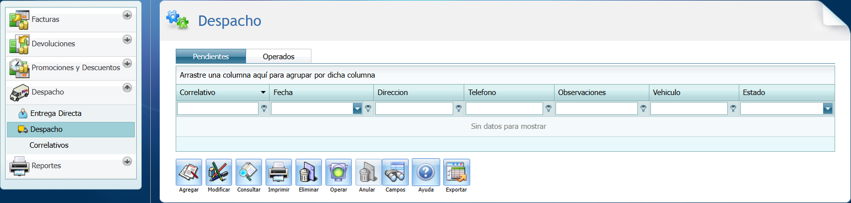This screenshot has height=203, width=851.
Task: Open the Fecha filter date dropdown
Action: pyautogui.click(x=357, y=108)
